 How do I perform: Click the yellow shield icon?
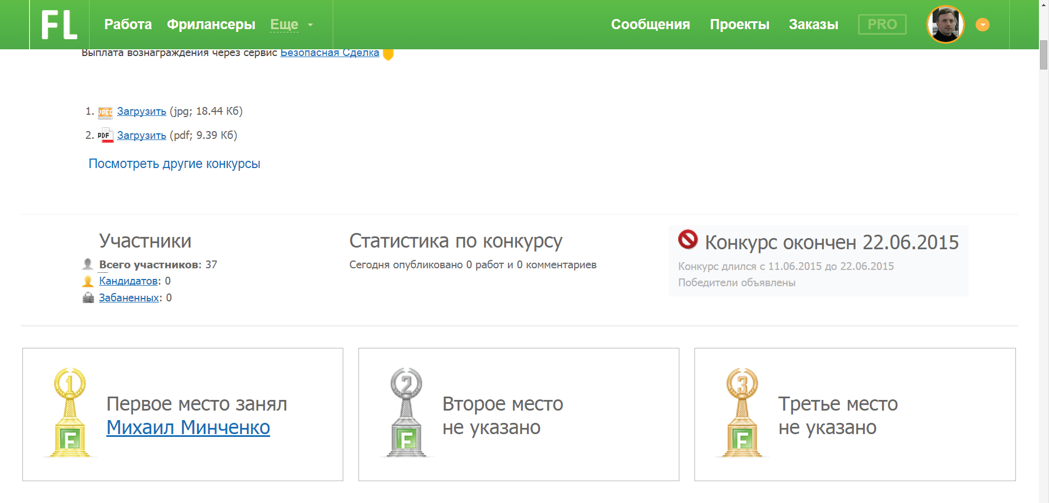point(388,54)
